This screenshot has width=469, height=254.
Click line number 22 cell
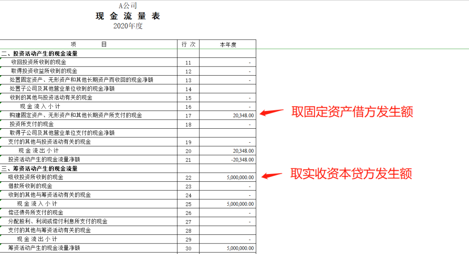(188, 177)
